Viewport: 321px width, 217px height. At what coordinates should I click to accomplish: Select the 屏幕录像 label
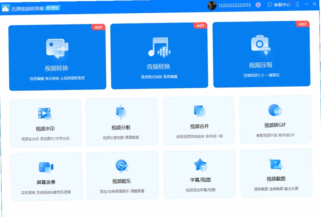46,182
